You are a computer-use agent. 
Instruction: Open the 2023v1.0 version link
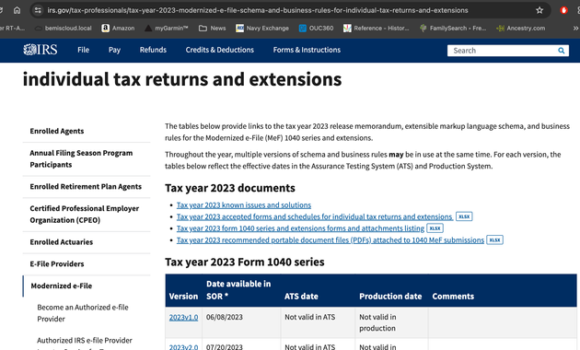pyautogui.click(x=183, y=318)
